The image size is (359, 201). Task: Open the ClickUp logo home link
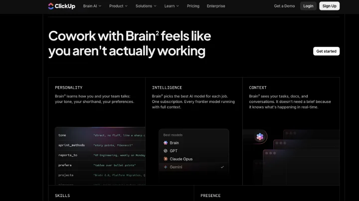(62, 6)
